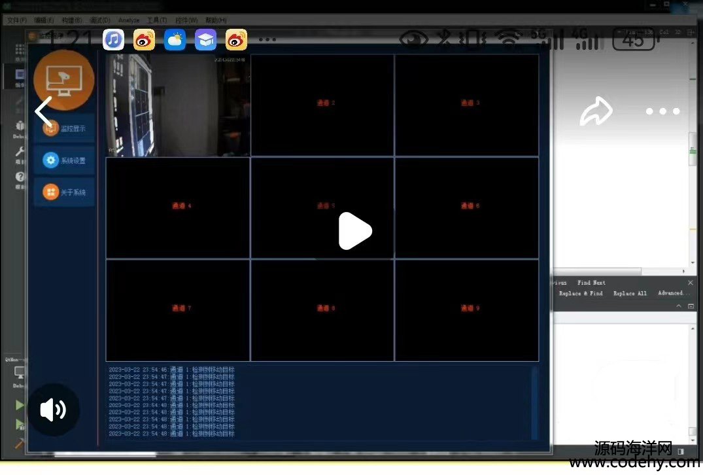Tap the weather cloud-and-sun notification icon
Screen dimensions: 703x475
coord(175,40)
